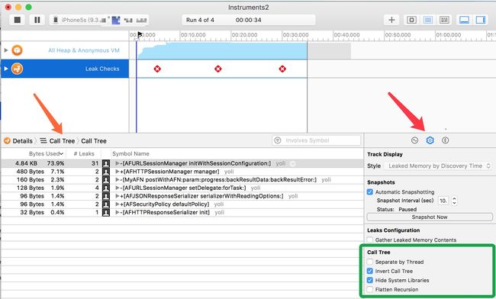The image size is (496, 299).
Task: Switch to the threads strategy view icon
Action: [444, 20]
